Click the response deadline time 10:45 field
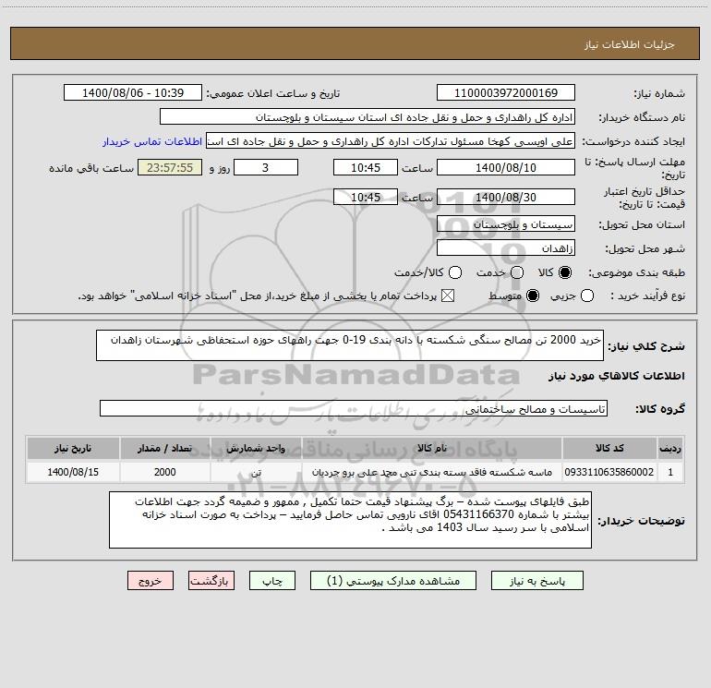Image resolution: width=711 pixels, height=688 pixels. point(366,167)
